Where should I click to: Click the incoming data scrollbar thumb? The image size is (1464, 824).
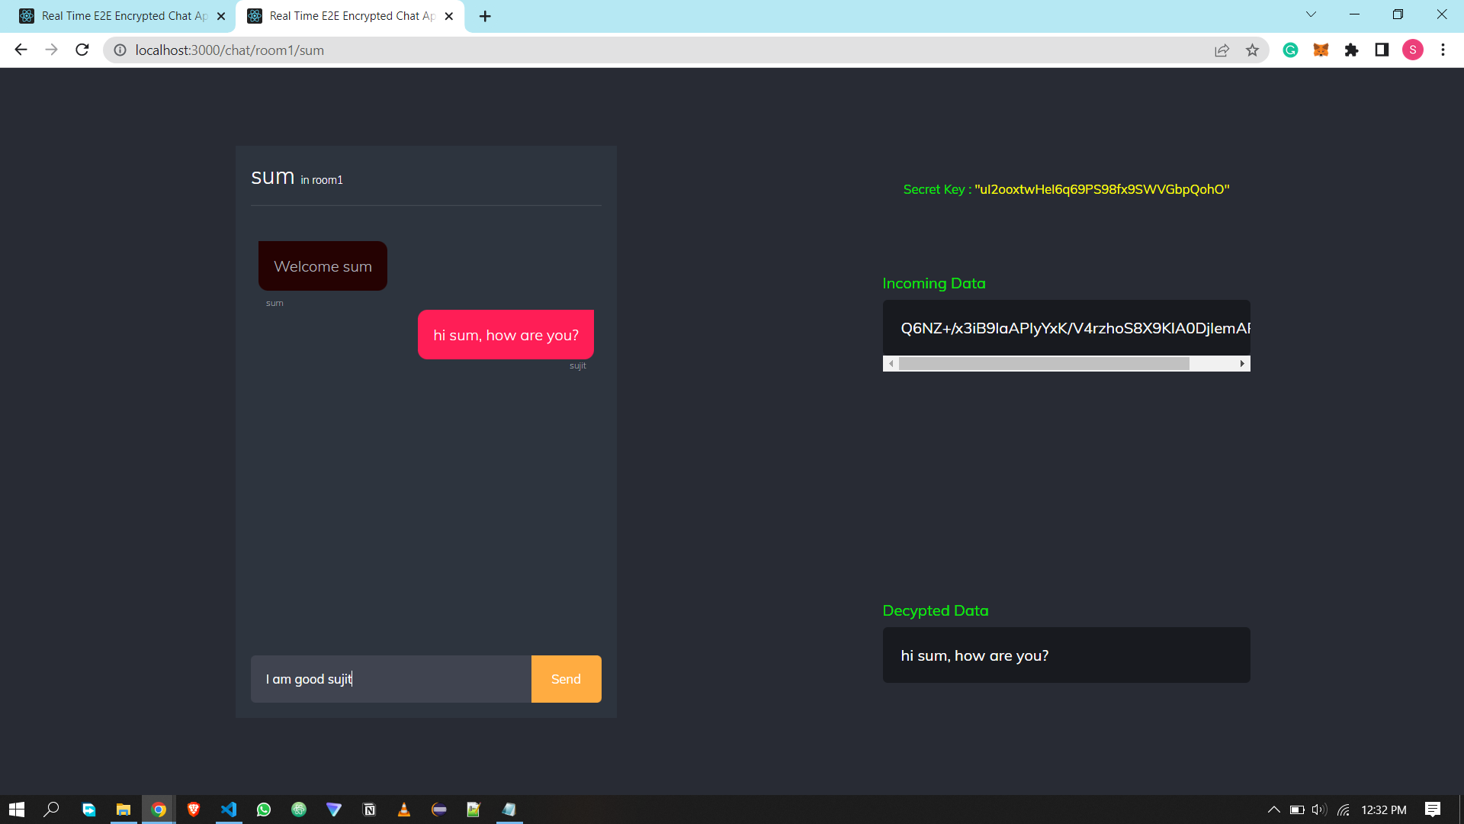[1044, 364]
